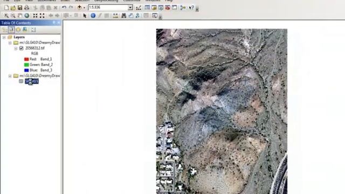The height and width of the screenshot is (194, 345).
Task: Click the 'Band_1' label
Action: tap(46, 59)
